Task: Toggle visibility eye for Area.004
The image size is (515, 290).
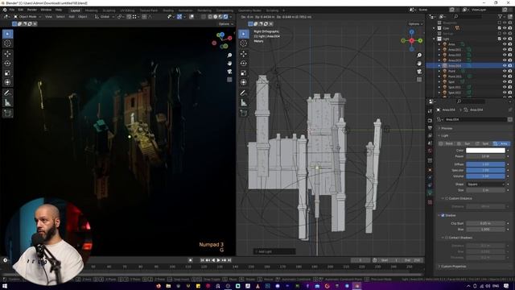Action: tap(505, 66)
